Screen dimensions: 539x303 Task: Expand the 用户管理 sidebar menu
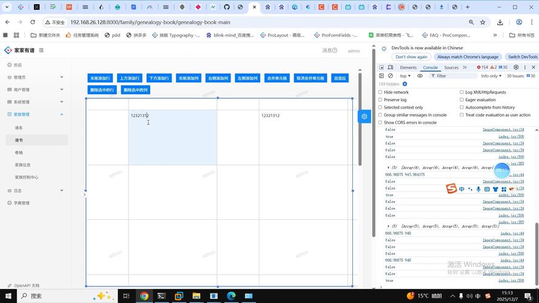point(36,90)
